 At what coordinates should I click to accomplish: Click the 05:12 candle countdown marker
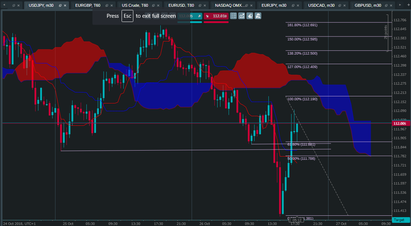click(297, 220)
